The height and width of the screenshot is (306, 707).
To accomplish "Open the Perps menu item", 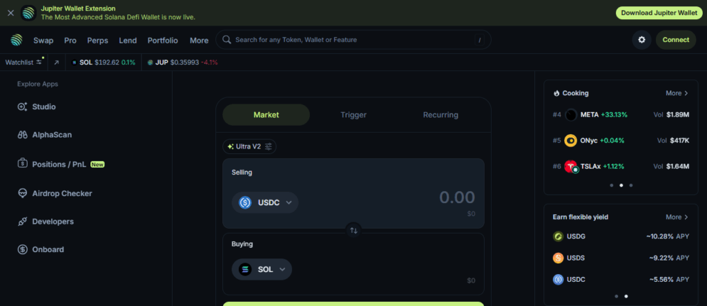I will point(97,40).
